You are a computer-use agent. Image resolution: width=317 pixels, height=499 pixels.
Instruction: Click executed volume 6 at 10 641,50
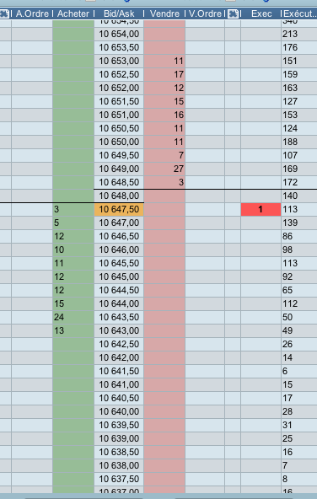tap(299, 371)
